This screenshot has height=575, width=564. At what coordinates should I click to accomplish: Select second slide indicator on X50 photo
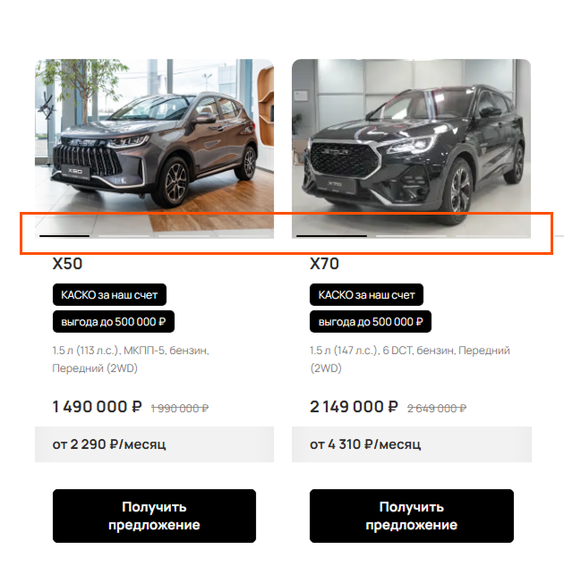click(124, 236)
